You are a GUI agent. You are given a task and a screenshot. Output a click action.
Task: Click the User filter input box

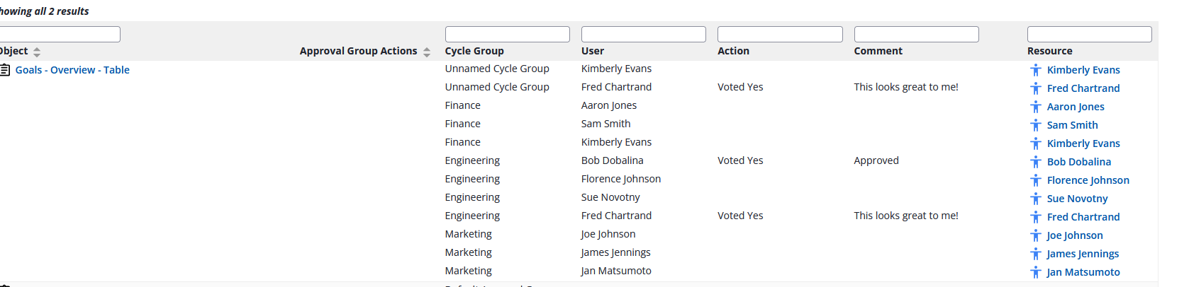[643, 34]
